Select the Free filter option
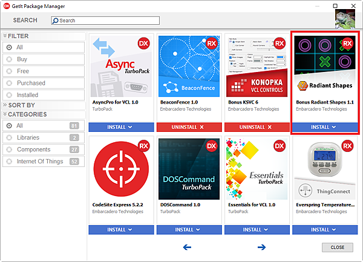Image resolution: width=363 pixels, height=262 pixels. tap(44, 71)
